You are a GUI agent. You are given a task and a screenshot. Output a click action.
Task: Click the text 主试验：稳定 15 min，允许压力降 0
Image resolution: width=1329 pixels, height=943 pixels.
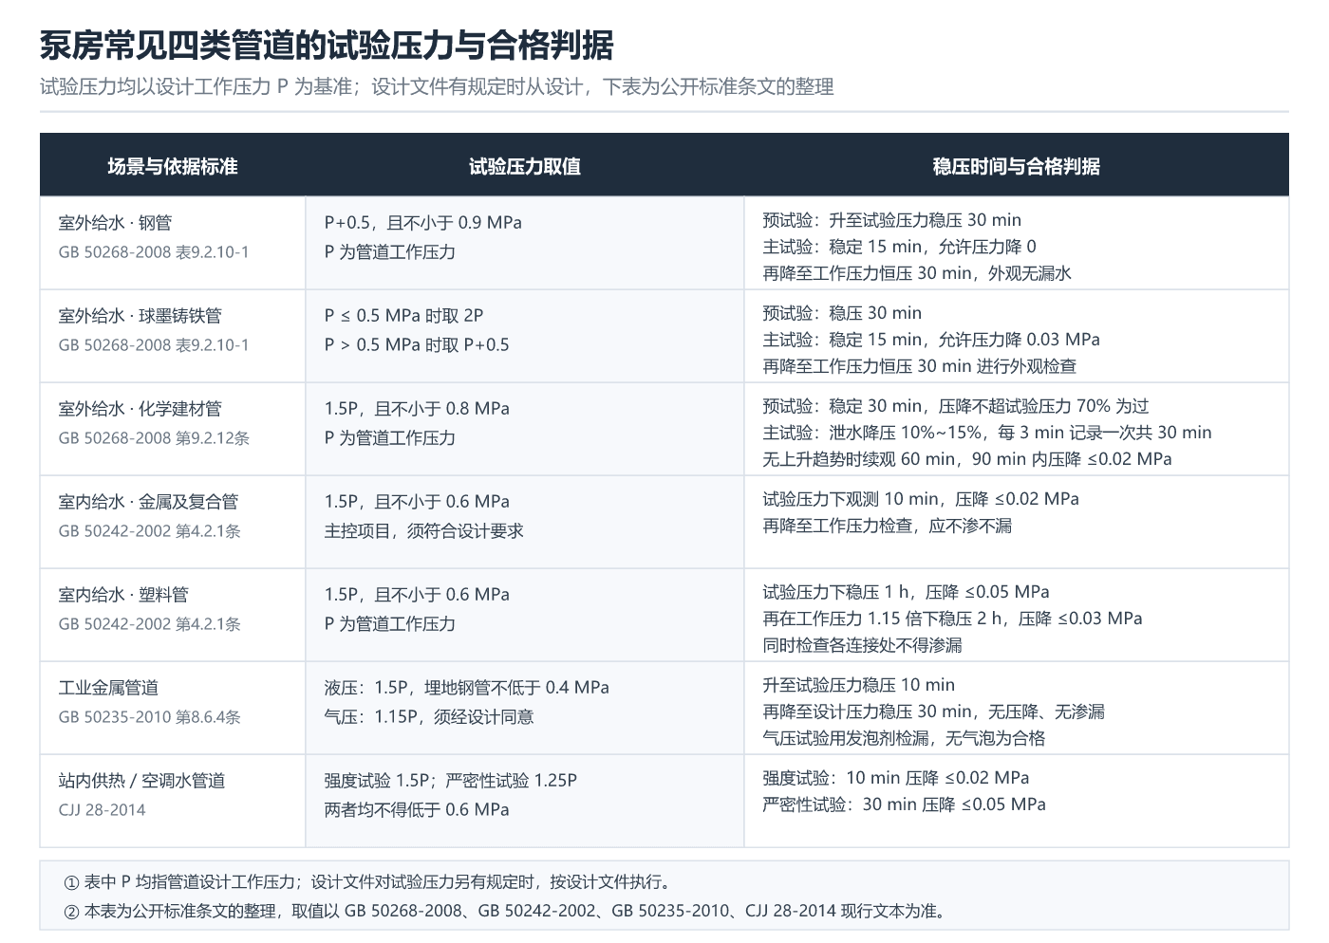tap(900, 247)
